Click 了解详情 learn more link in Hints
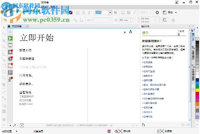This screenshot has width=200, height=134. (181, 33)
